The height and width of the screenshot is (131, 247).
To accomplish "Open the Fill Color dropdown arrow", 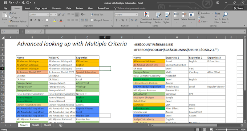I will pyautogui.click(x=58, y=20).
